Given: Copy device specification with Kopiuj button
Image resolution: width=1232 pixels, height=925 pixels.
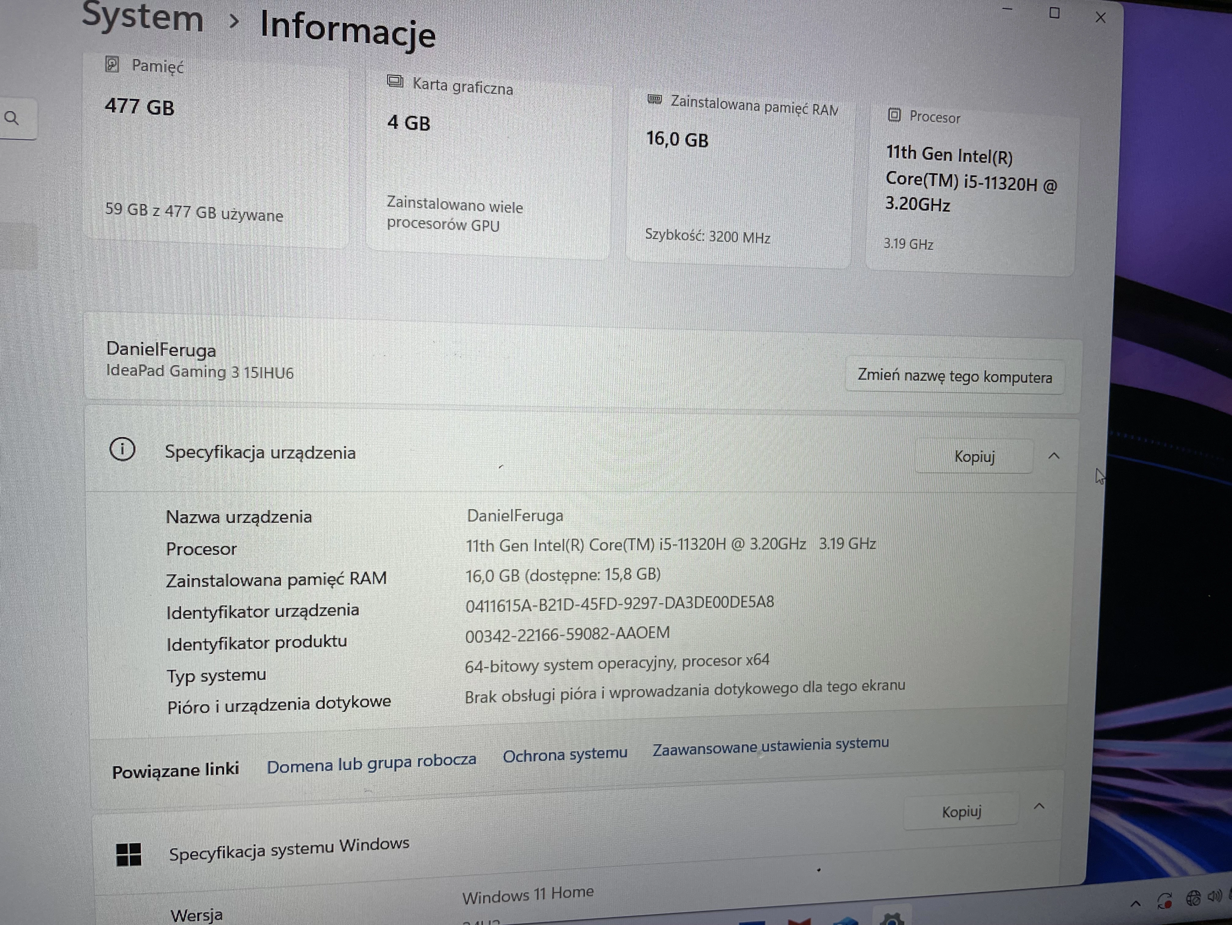Looking at the screenshot, I should tap(975, 456).
